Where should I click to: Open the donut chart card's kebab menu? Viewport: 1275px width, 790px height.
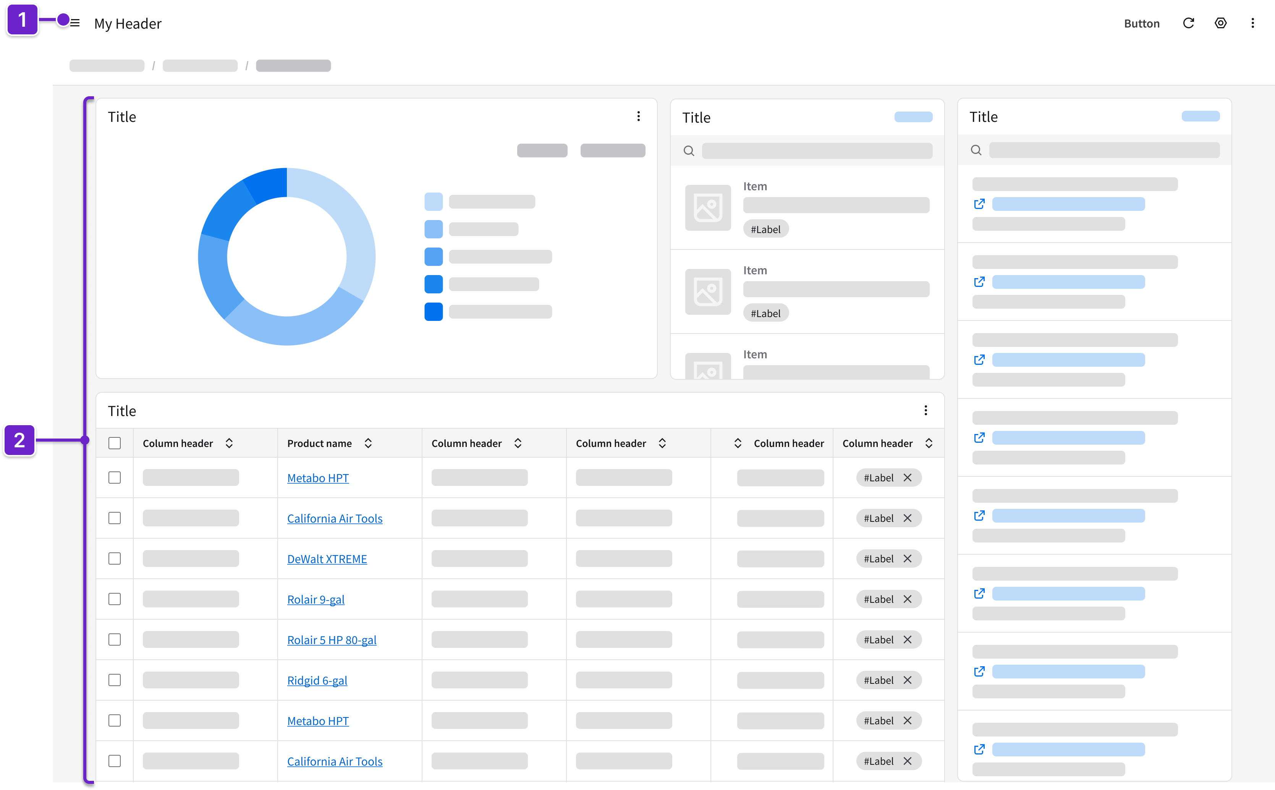click(x=638, y=116)
